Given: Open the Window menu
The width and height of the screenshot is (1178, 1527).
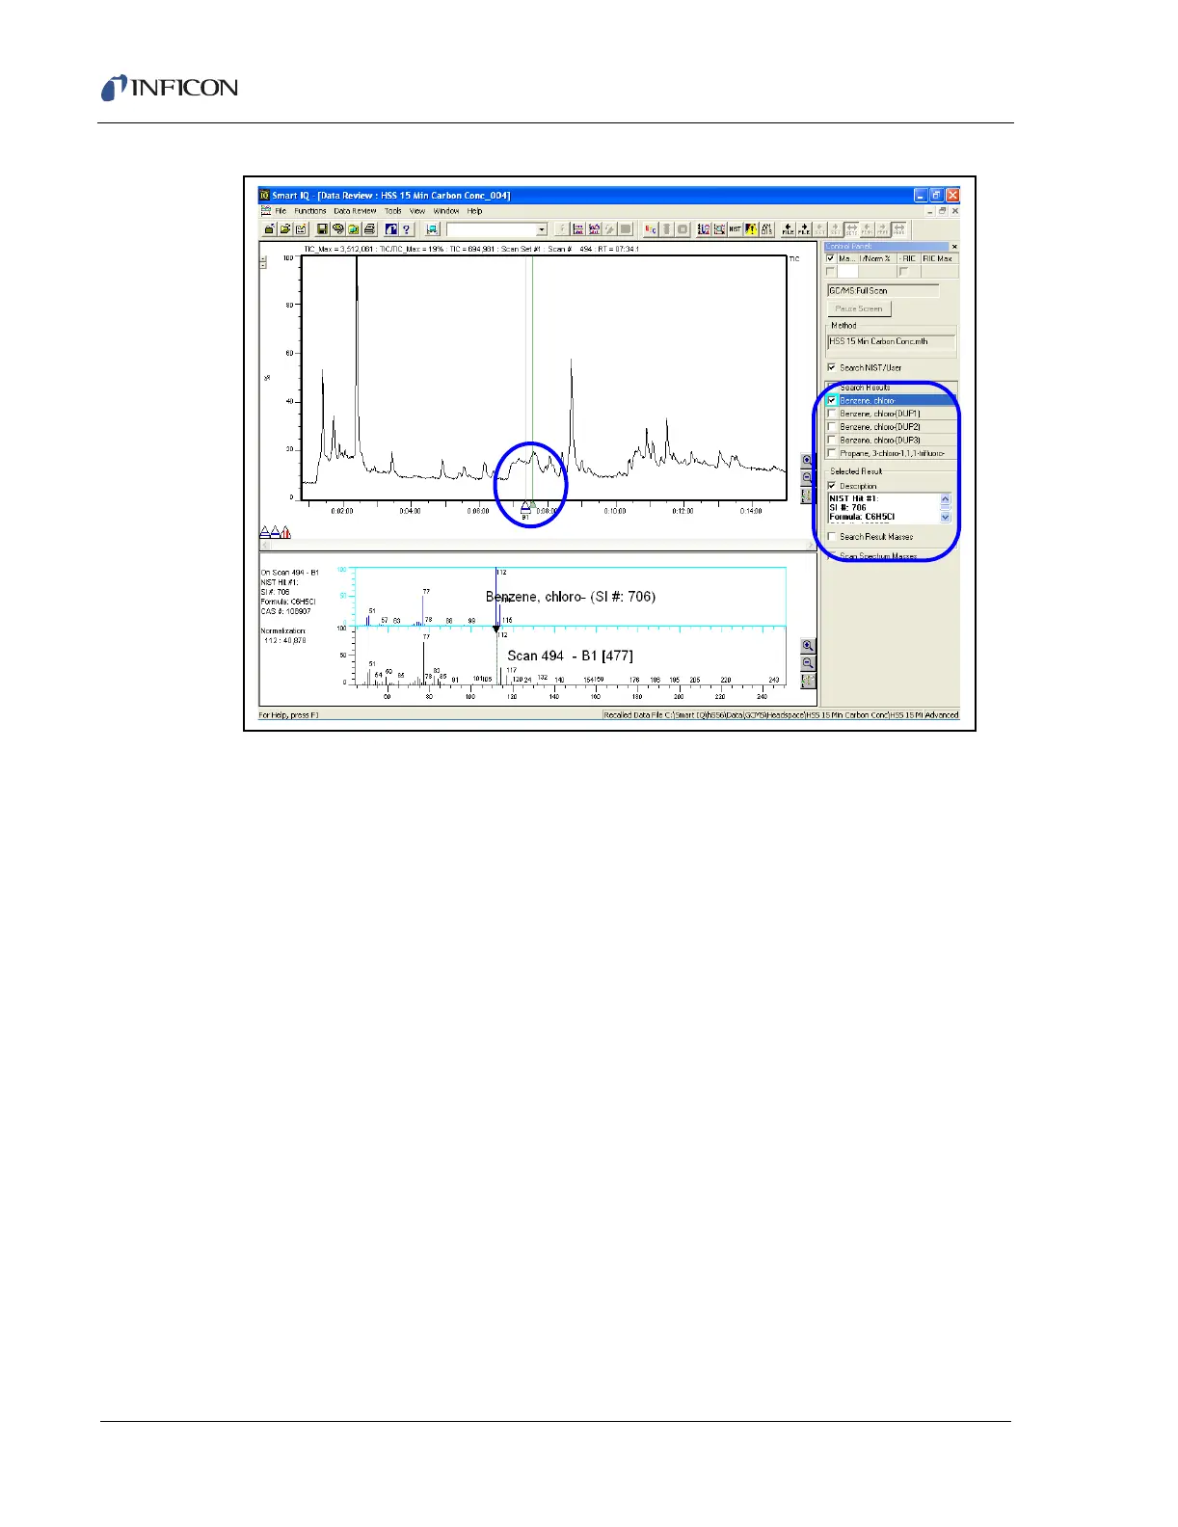Looking at the screenshot, I should coord(446,210).
